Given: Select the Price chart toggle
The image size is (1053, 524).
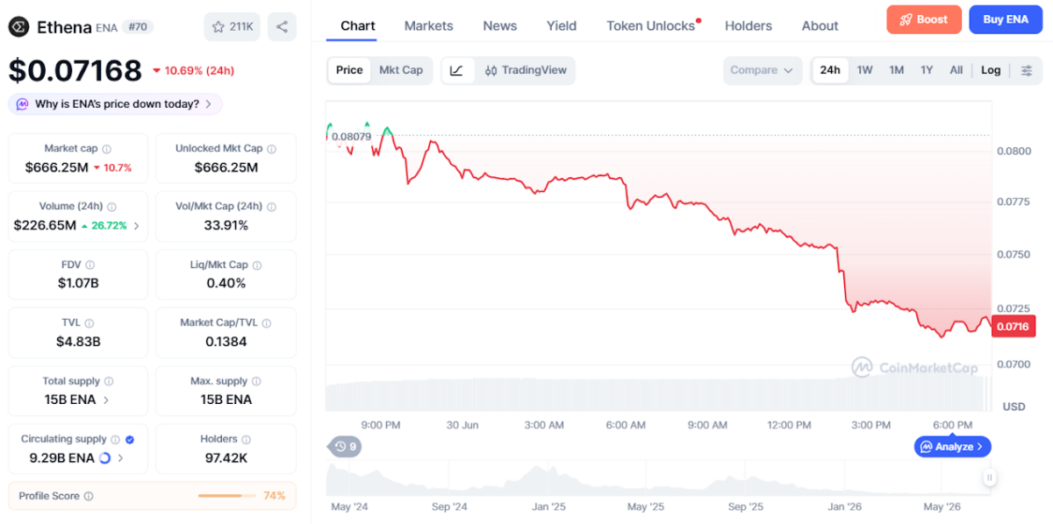Looking at the screenshot, I should 349,70.
